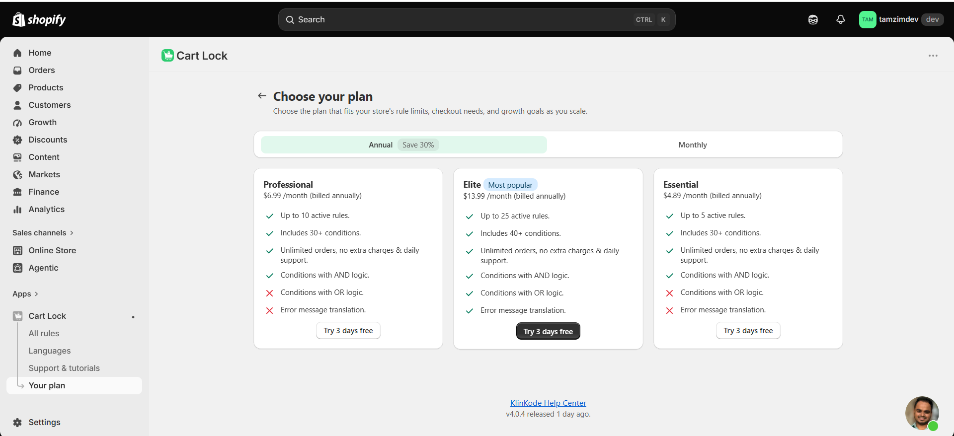
Task: Expand the Sales channels section
Action: pos(43,233)
